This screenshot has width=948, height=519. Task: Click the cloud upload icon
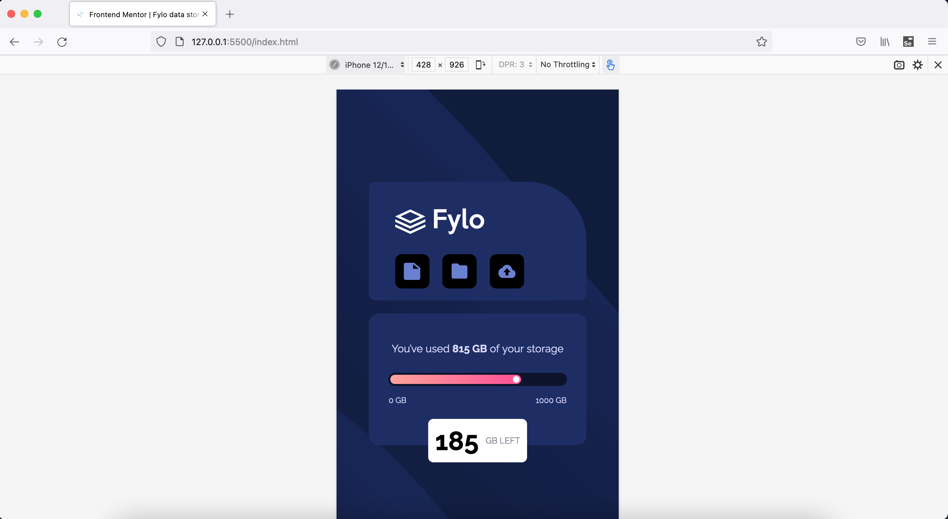pos(507,271)
